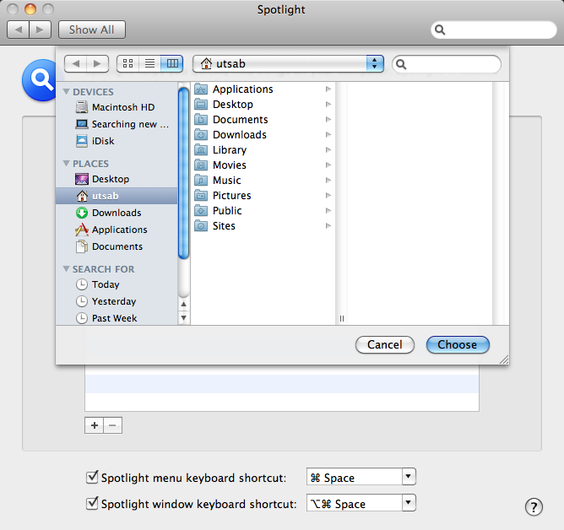Expand Applications folder via its arrow
This screenshot has height=530, width=564.
tap(328, 89)
